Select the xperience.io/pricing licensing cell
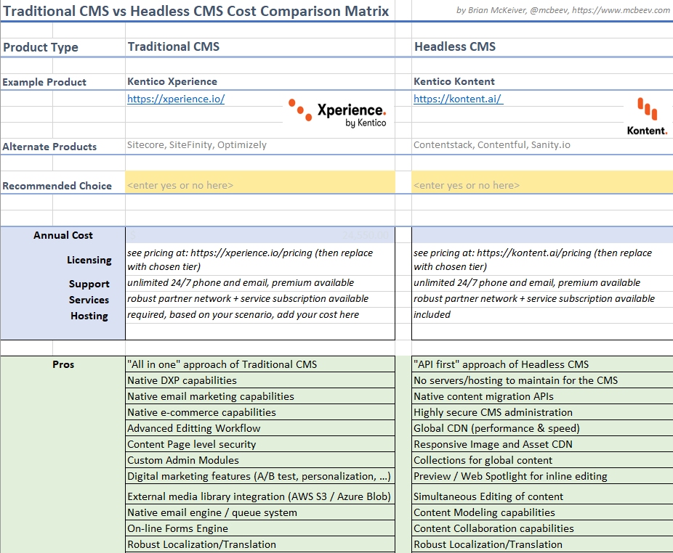This screenshot has height=553, width=673. click(260, 259)
